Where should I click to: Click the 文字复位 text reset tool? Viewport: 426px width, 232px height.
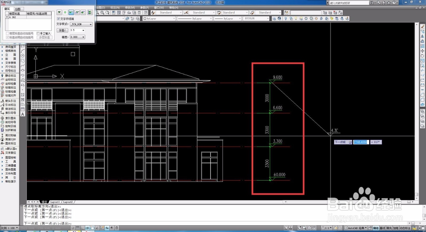pos(9,153)
